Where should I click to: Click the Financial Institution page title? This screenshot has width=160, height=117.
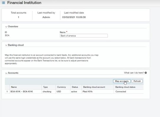24,3
